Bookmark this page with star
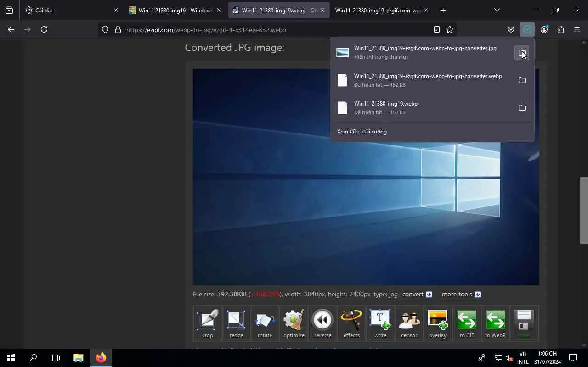This screenshot has height=367, width=588. pyautogui.click(x=450, y=29)
